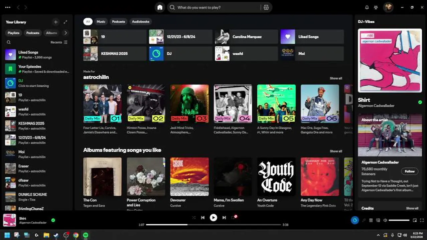Click the blue DJ icon in player bar

(355, 220)
